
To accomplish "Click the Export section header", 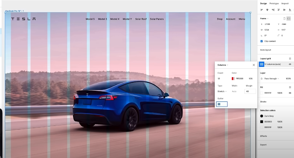I will pos(263,145).
